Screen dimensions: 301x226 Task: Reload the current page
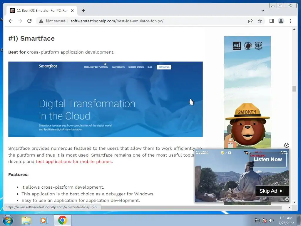pyautogui.click(x=29, y=21)
